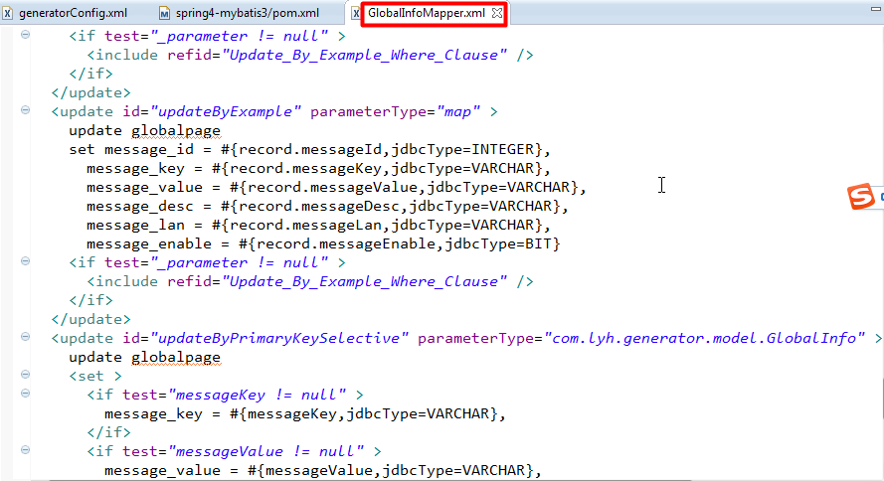
Task: Click the first closing </update> tag
Action: (x=90, y=92)
